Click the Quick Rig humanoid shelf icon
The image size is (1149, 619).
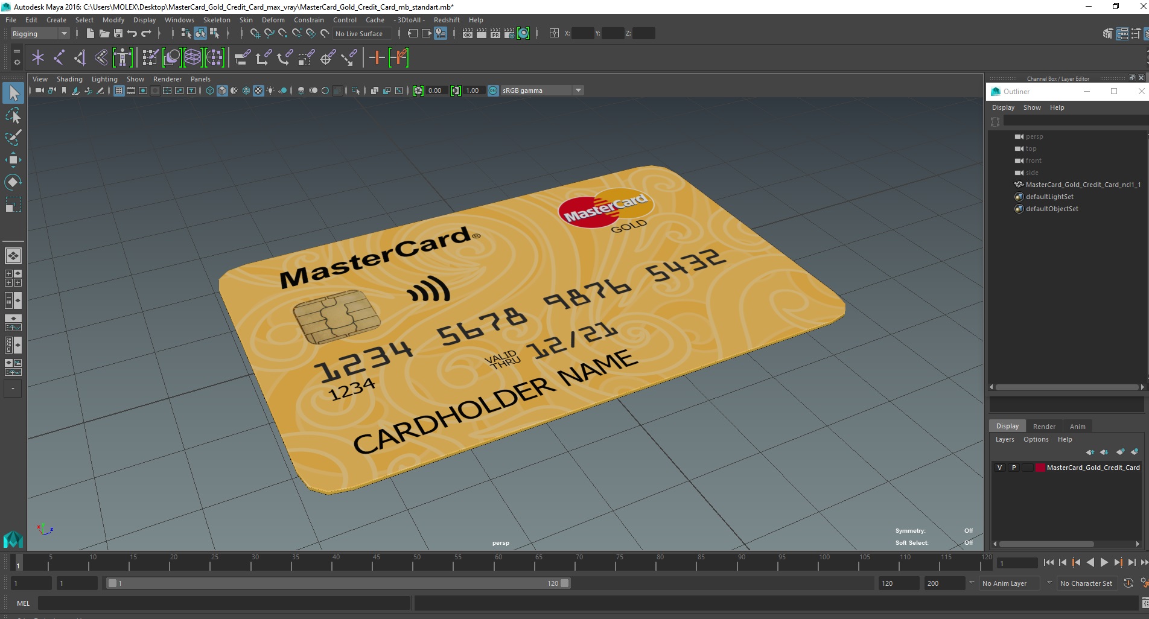[x=123, y=58]
